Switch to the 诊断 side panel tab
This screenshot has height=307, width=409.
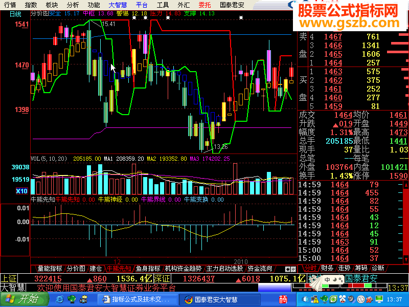pos(378,268)
